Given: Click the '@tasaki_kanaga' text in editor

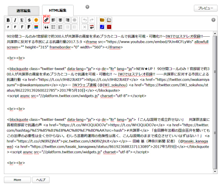Looking at the screenshot, I should 194,141.
